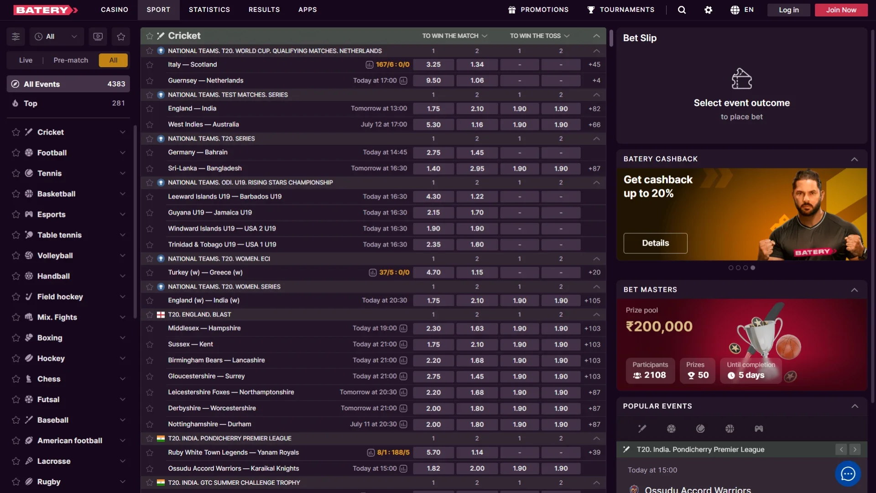Switch the events filter to Live
This screenshot has width=876, height=493.
pos(26,60)
